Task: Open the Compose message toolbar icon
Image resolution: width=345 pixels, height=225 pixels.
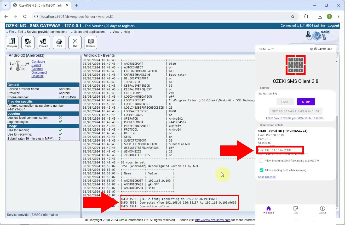Action: pos(12,42)
